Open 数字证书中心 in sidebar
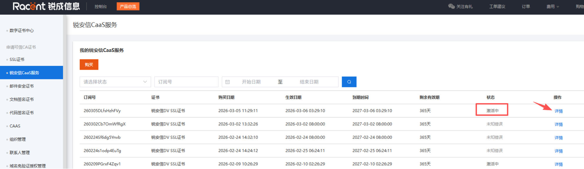The width and height of the screenshot is (584, 169). 22,30
